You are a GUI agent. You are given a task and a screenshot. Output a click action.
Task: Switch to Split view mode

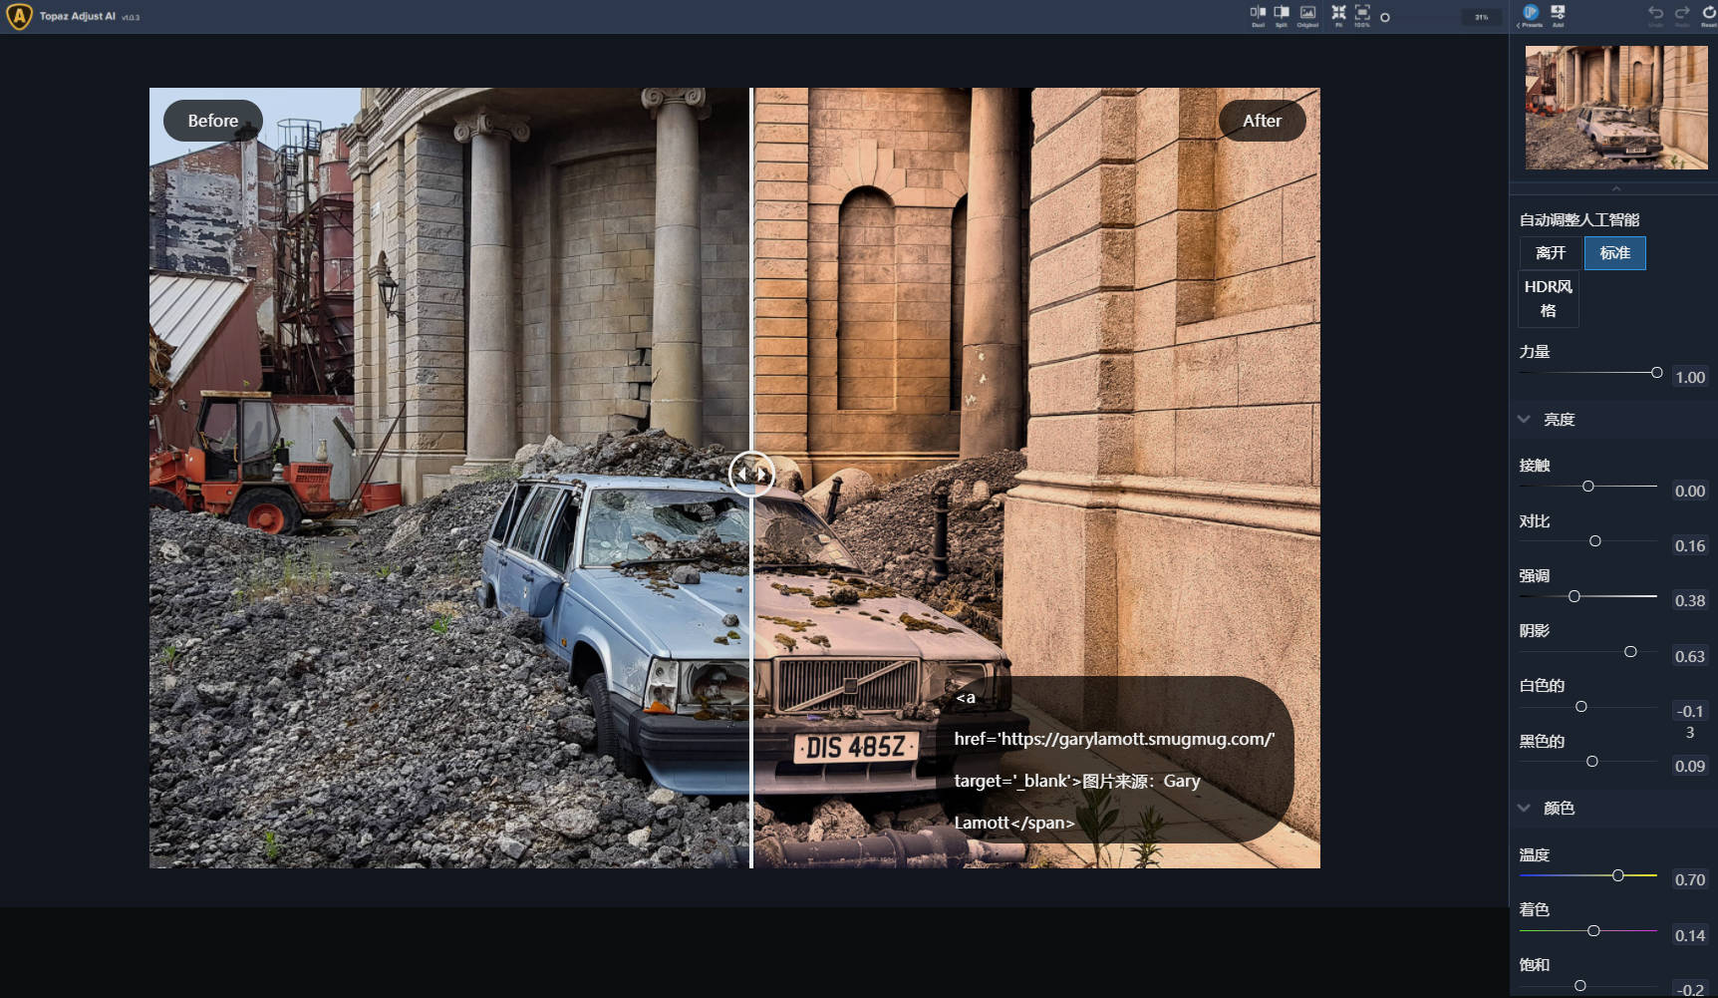[1282, 16]
